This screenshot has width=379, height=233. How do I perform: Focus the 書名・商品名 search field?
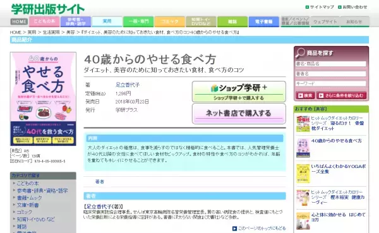[x=330, y=64]
